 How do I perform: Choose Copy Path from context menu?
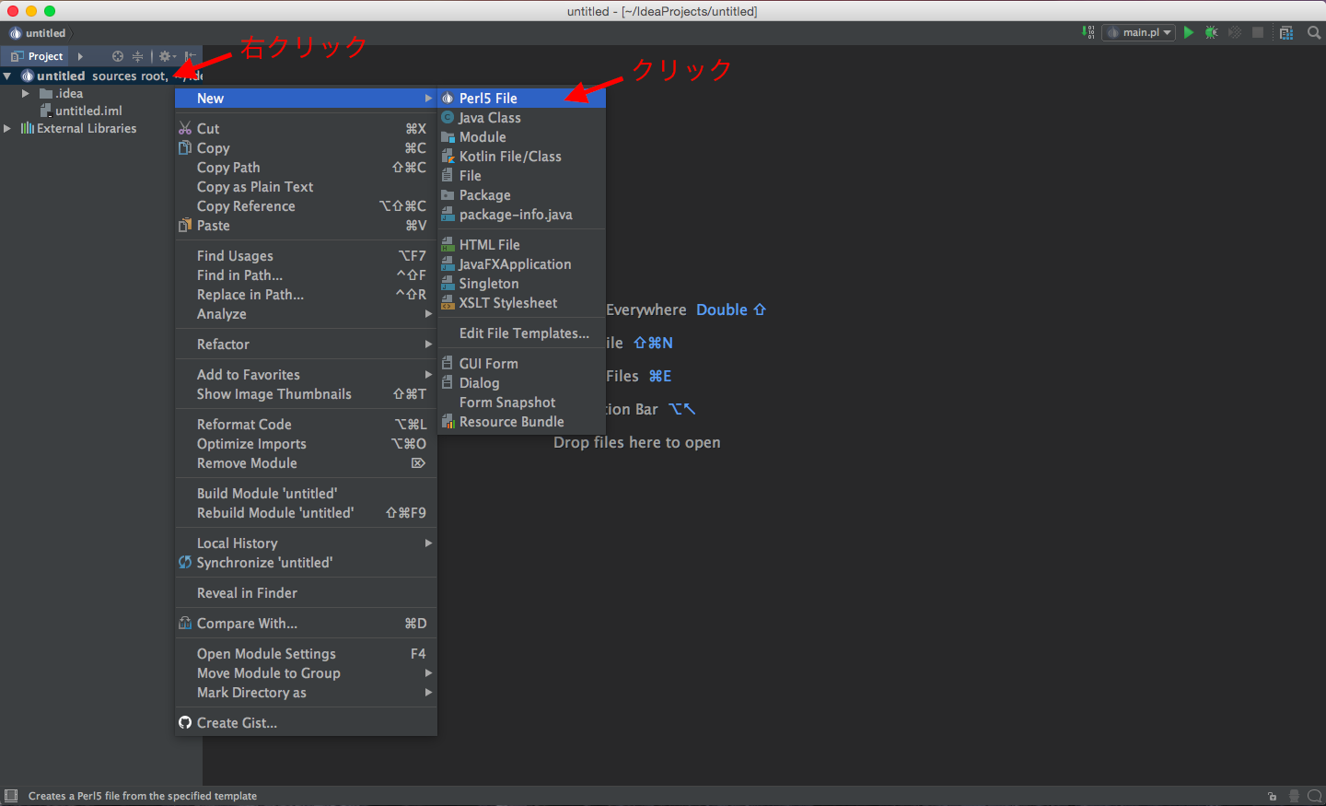pyautogui.click(x=306, y=168)
